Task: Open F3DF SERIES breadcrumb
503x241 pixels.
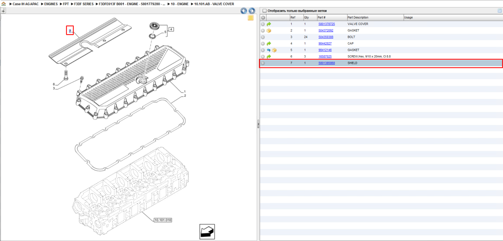Action: (x=83, y=4)
